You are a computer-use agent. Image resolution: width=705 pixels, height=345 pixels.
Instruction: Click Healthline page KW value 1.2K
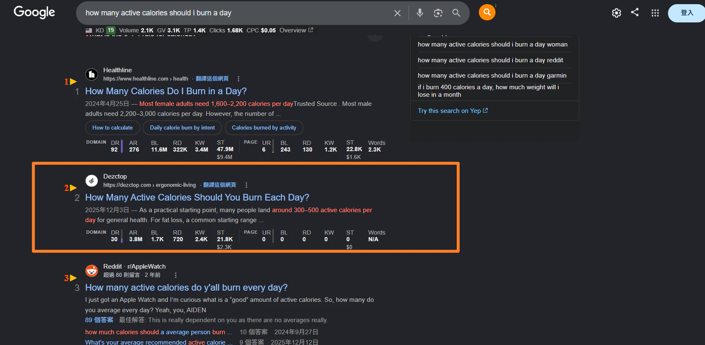coord(331,149)
